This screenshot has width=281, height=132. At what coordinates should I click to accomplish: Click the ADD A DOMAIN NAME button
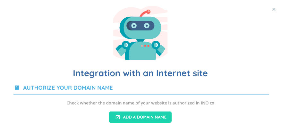tap(140, 117)
